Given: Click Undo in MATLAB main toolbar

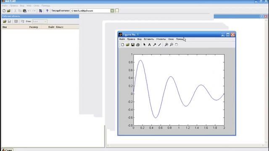Looking at the screenshot, I should (29, 11).
